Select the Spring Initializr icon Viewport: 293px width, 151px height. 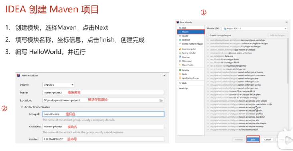tap(180, 53)
